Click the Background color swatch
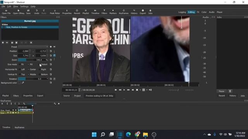The width and height of the screenshot is (248, 139). 19,83
